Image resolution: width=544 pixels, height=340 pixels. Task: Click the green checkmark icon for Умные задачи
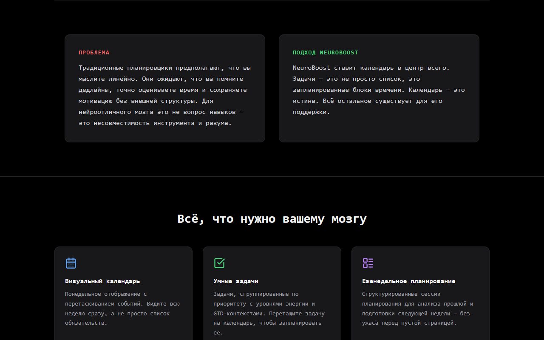pos(219,263)
